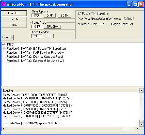Close the WIIScrubber window
The width and height of the screenshot is (145, 135).
click(x=141, y=4)
